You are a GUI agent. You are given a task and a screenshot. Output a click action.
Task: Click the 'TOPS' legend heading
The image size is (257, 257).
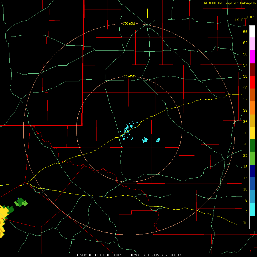(x=251, y=17)
